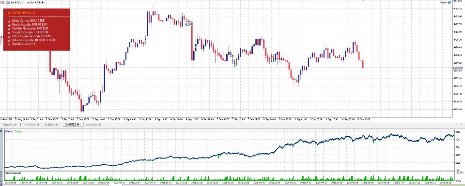Click the first chart icon beside the XAUUSD title
Screen dimensions: 465x186
[3, 2]
